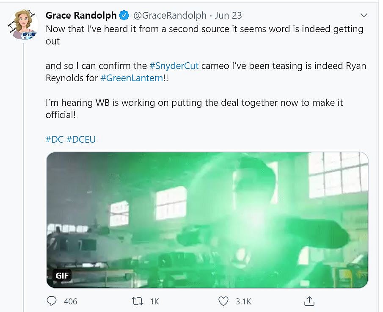This screenshot has height=312, width=383.
Task: Click the 1K retweets count
Action: click(x=154, y=301)
